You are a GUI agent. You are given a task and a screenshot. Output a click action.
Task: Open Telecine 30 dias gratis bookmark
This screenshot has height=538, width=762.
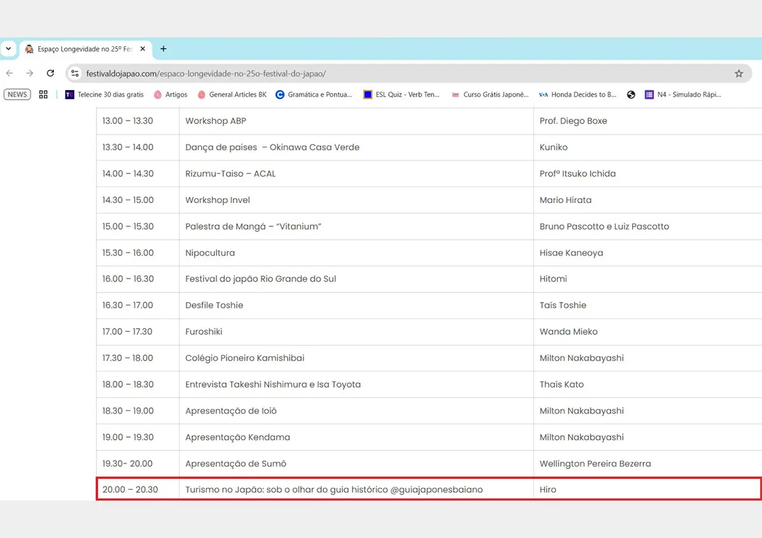[x=105, y=95]
